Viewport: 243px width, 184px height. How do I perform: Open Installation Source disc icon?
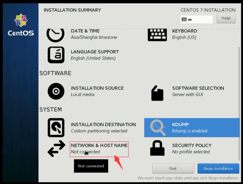[56, 91]
